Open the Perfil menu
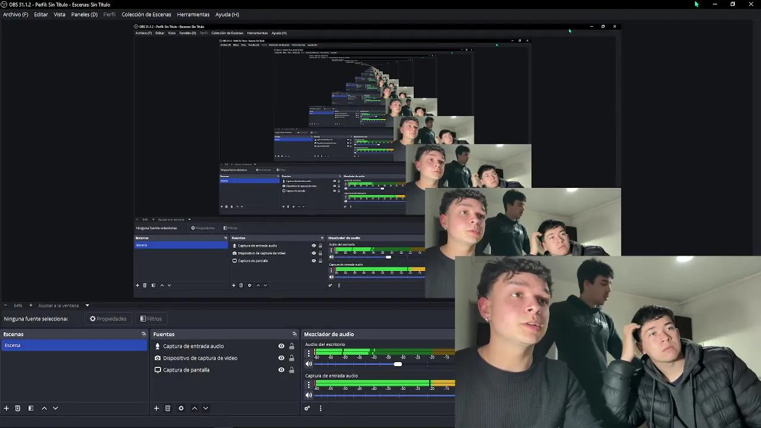 point(109,14)
